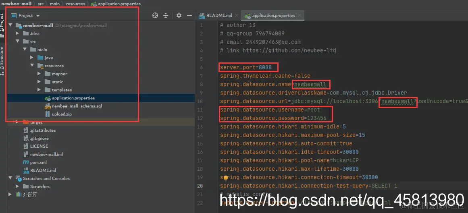Click the templates folder icon
Image resolution: width=468 pixels, height=213 pixels.
pyautogui.click(x=48, y=90)
